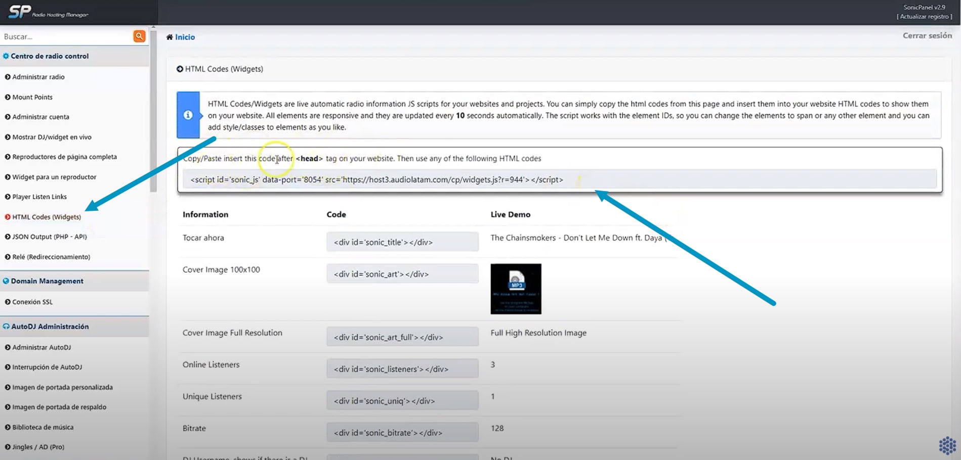Click the Tocar ahora row label
Viewport: 961px width, 460px height.
point(203,238)
